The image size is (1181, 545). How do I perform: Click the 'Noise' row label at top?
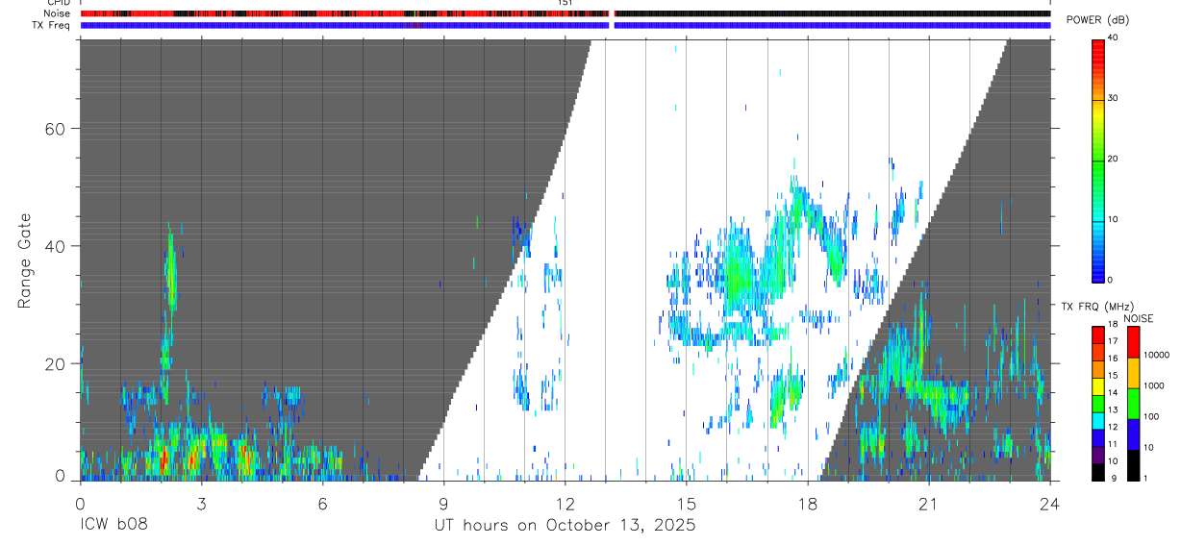click(x=58, y=13)
